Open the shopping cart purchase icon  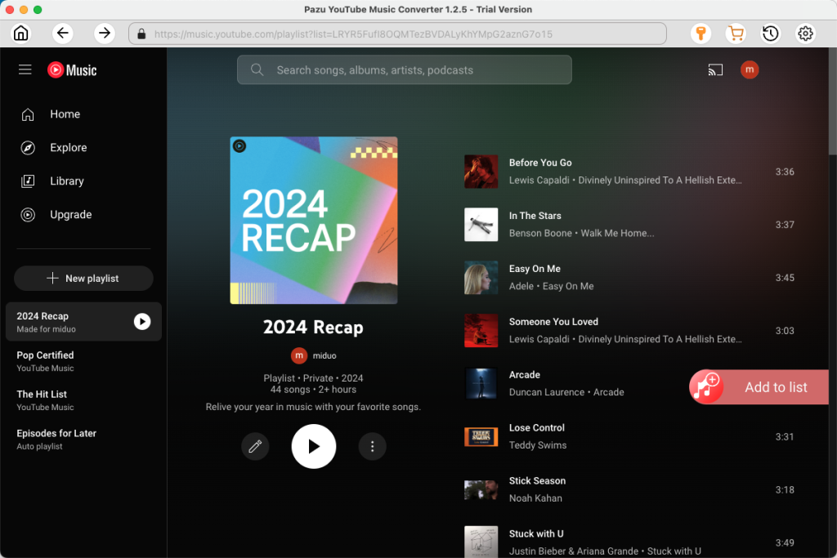[x=736, y=33]
